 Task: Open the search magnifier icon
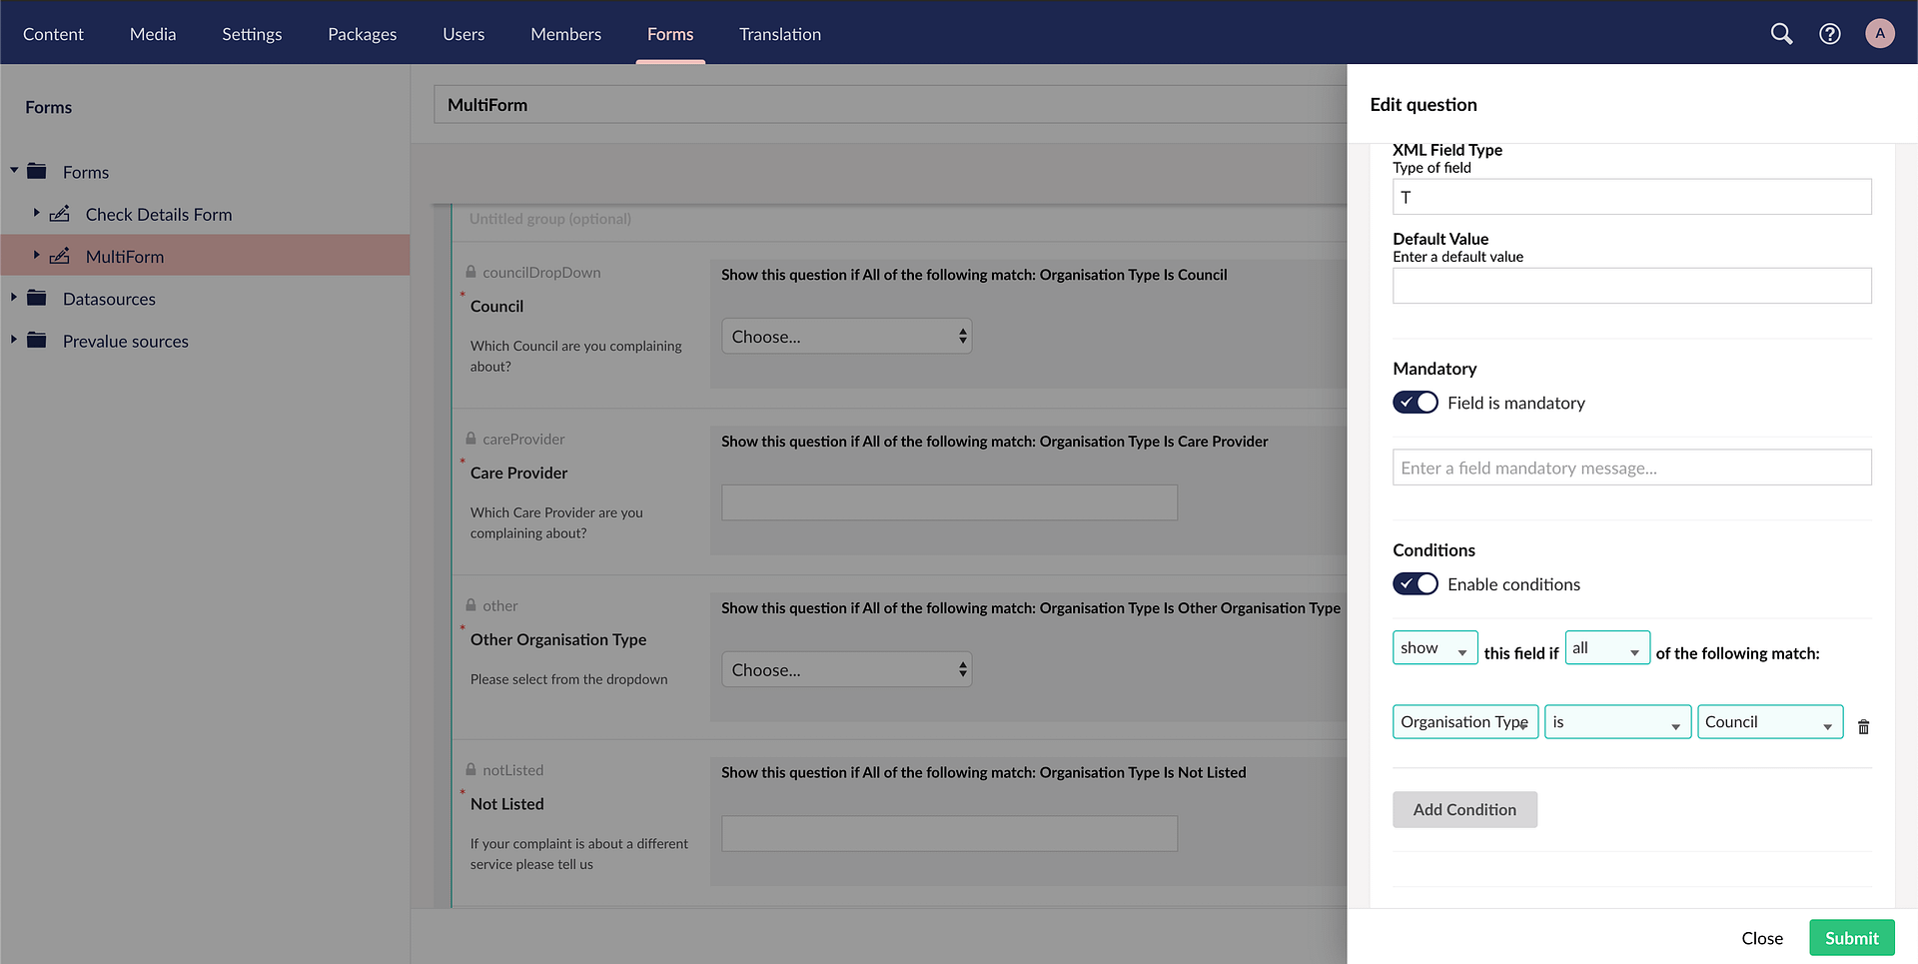pos(1781,34)
